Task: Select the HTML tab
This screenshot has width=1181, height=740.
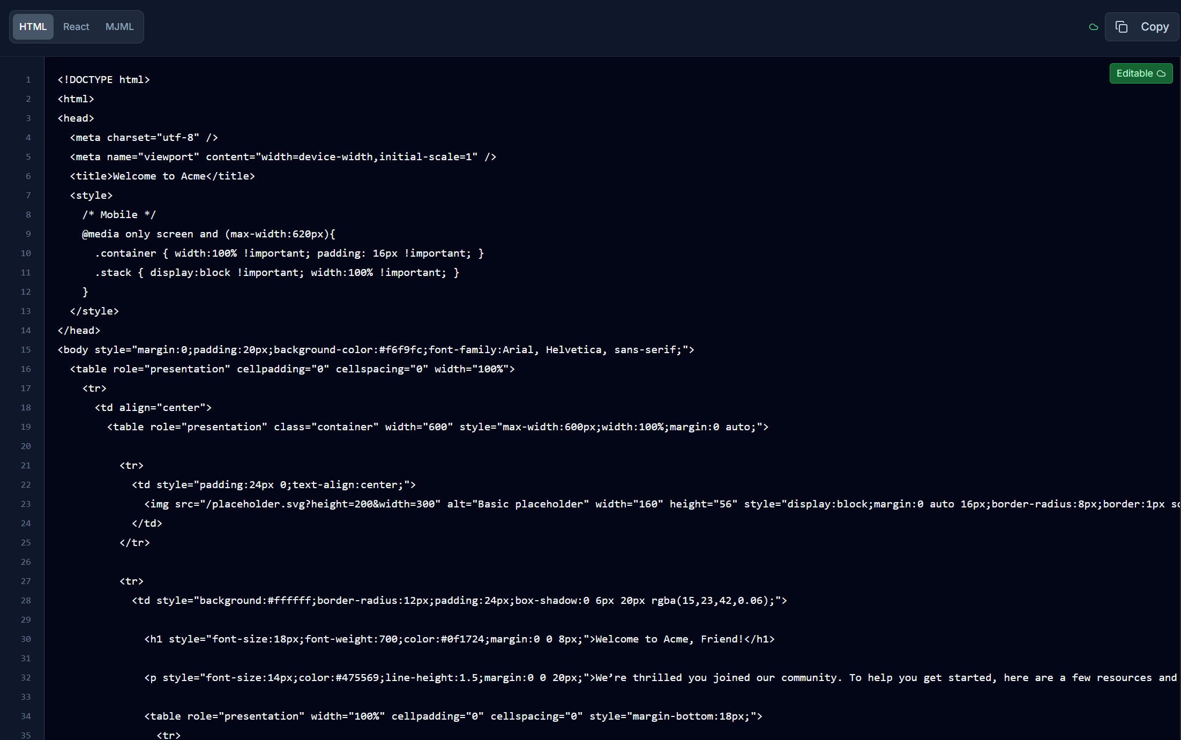Action: tap(32, 26)
